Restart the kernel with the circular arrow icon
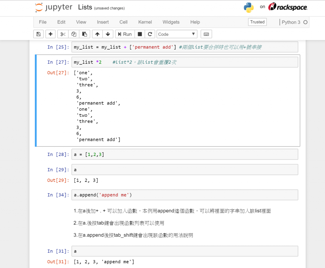The height and width of the screenshot is (268, 325). 150,34
